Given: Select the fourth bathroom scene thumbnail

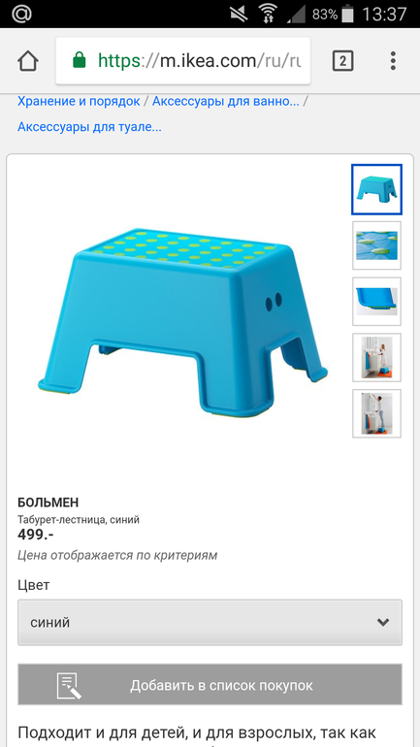Looking at the screenshot, I should tap(376, 357).
